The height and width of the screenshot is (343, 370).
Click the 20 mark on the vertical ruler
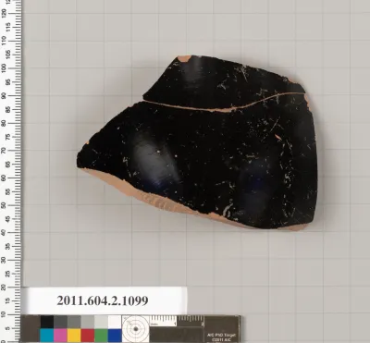4,288
